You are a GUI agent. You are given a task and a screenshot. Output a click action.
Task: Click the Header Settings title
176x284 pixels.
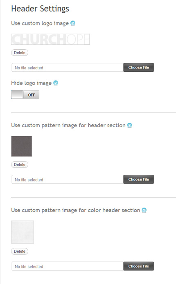pos(40,9)
